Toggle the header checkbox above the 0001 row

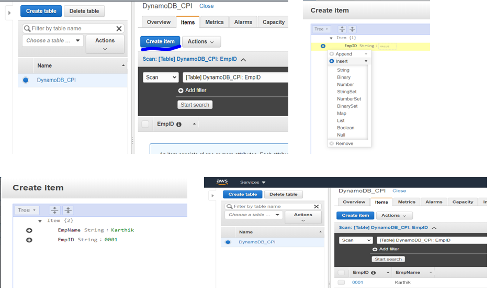pyautogui.click(x=341, y=273)
